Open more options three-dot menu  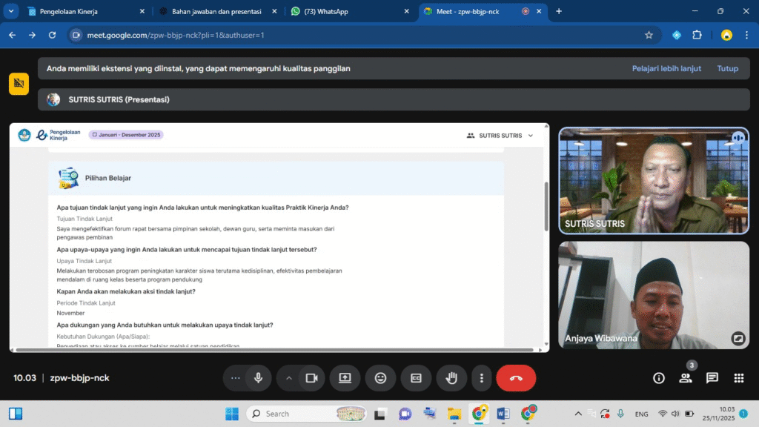click(482, 378)
